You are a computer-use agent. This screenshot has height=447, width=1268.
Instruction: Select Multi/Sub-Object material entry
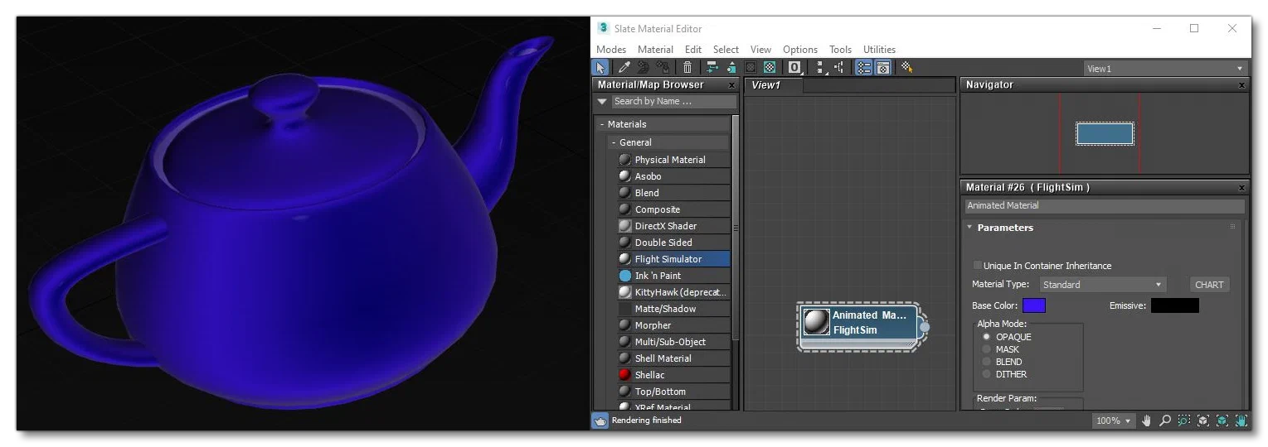(673, 342)
